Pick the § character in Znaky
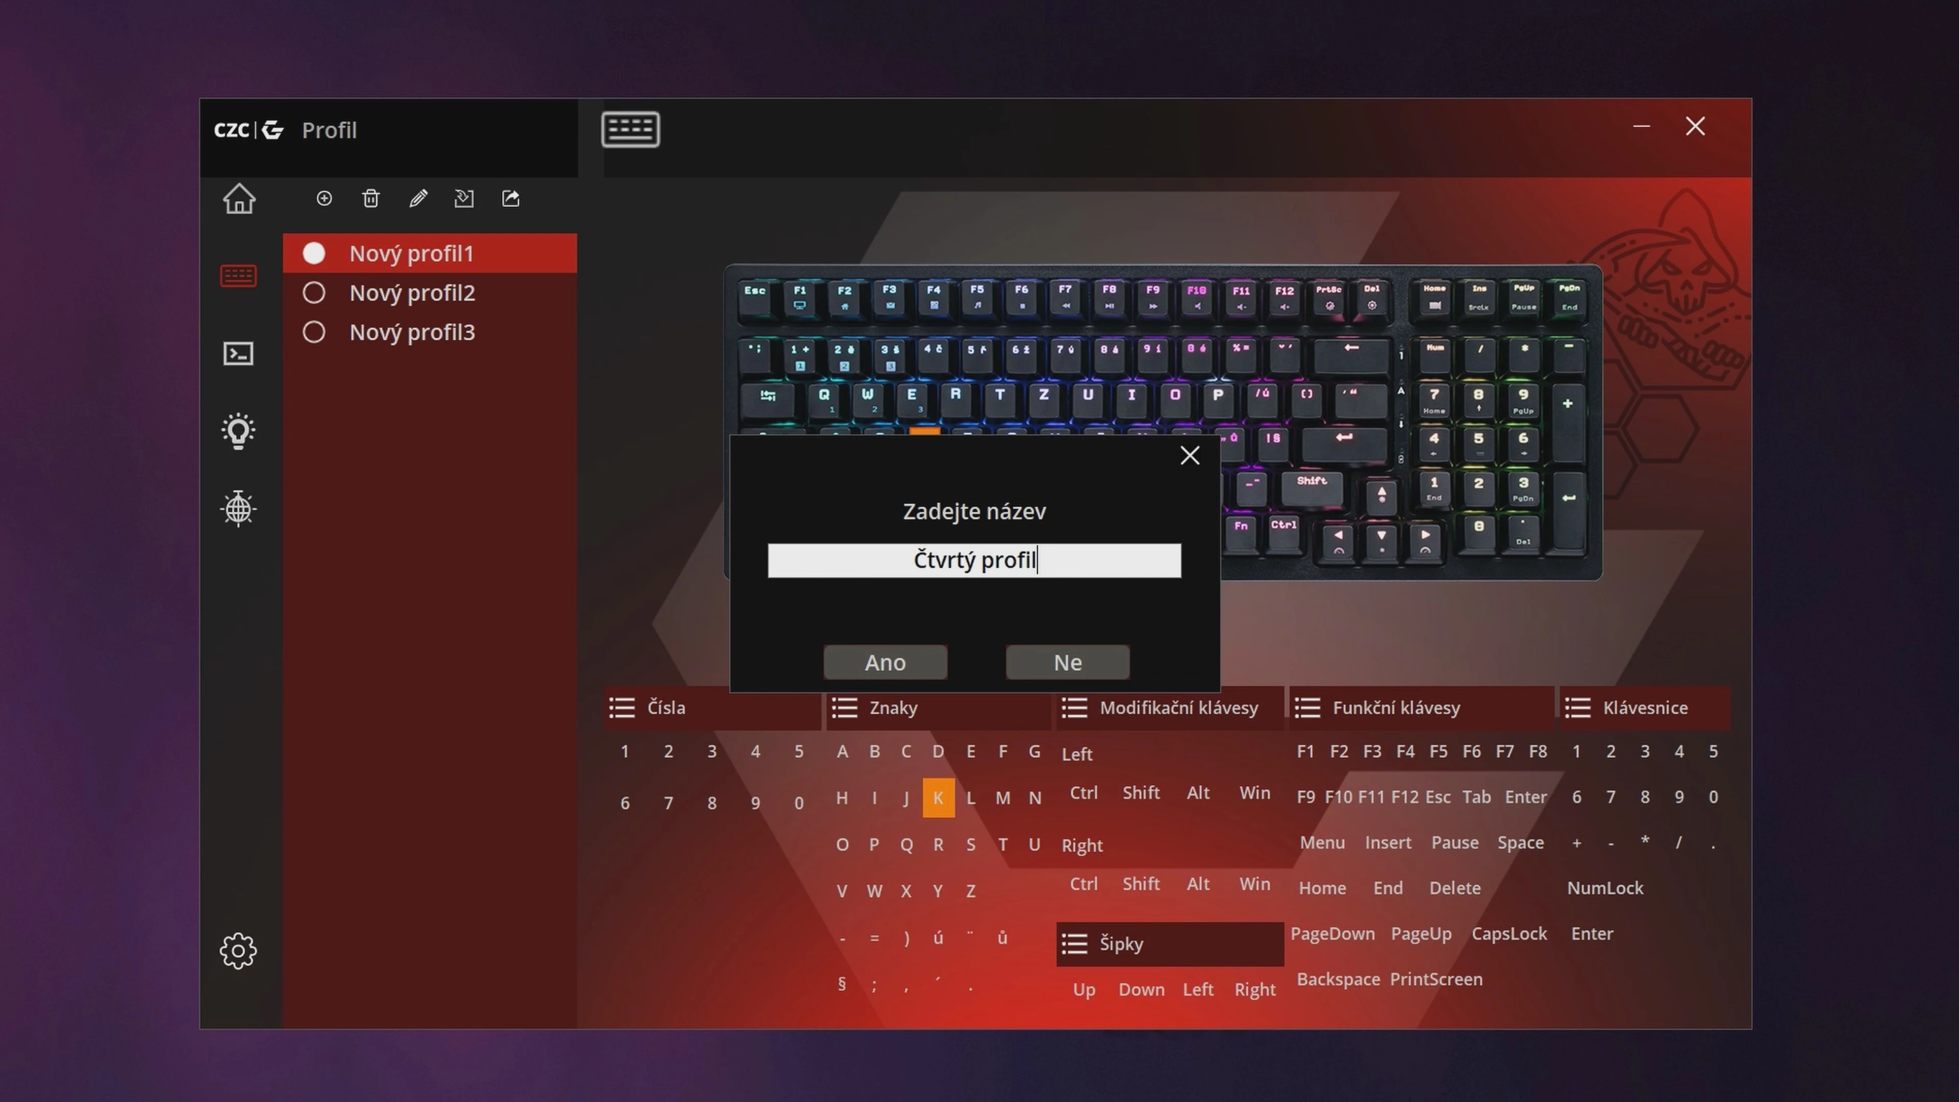Image resolution: width=1959 pixels, height=1102 pixels. click(x=842, y=984)
